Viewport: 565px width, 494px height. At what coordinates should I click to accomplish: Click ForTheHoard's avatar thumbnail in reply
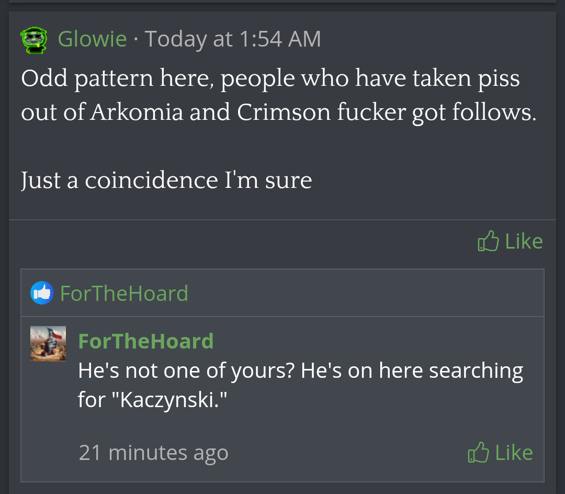48,344
